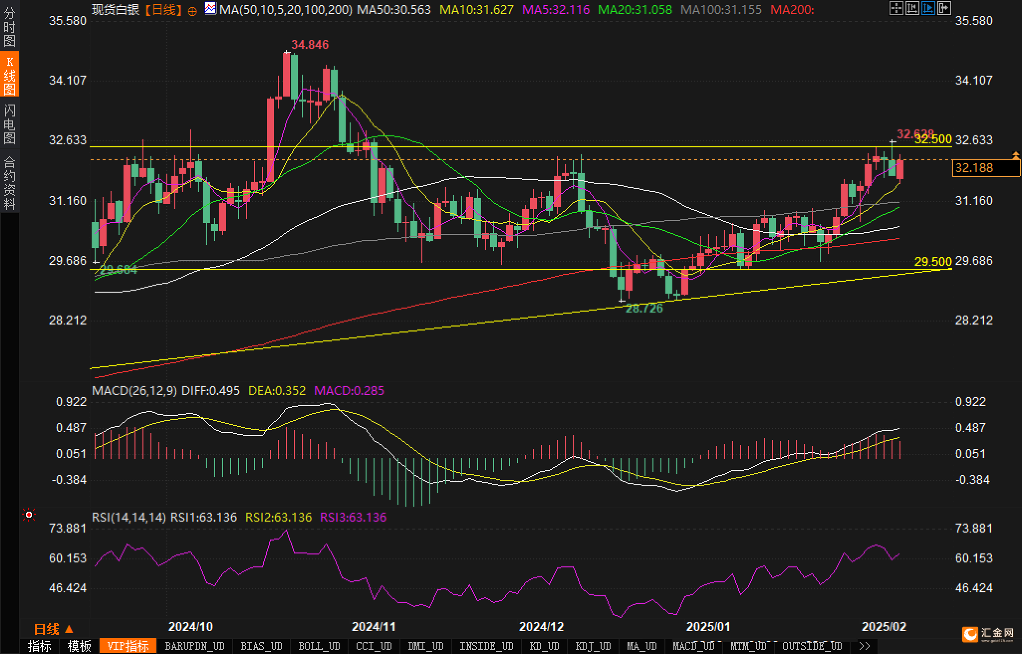Choose the MA_UD indicator
The image size is (1022, 654).
point(642,646)
